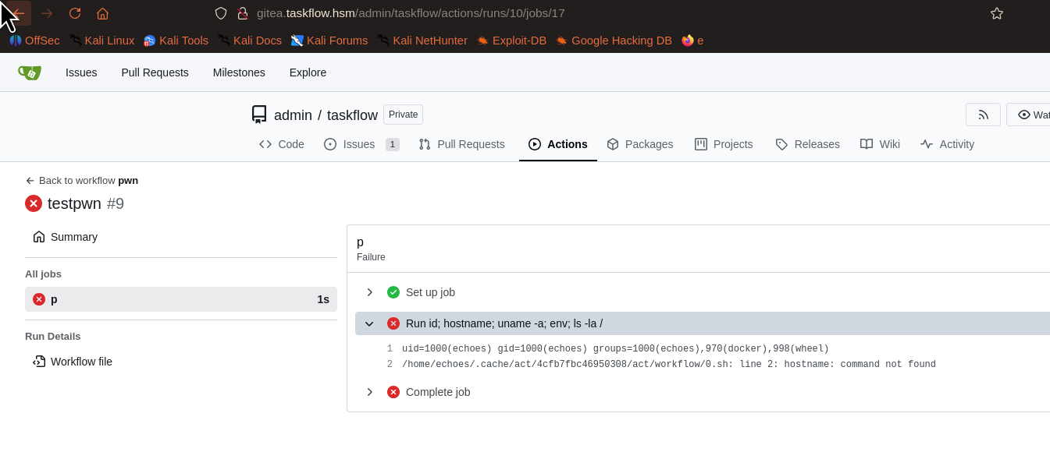
Task: Go forward in browser history
Action: (47, 13)
